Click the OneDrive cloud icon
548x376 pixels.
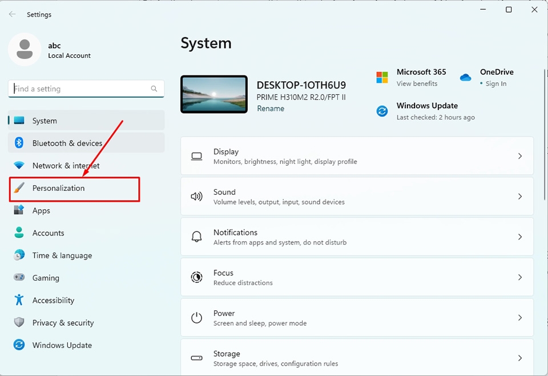pyautogui.click(x=465, y=75)
